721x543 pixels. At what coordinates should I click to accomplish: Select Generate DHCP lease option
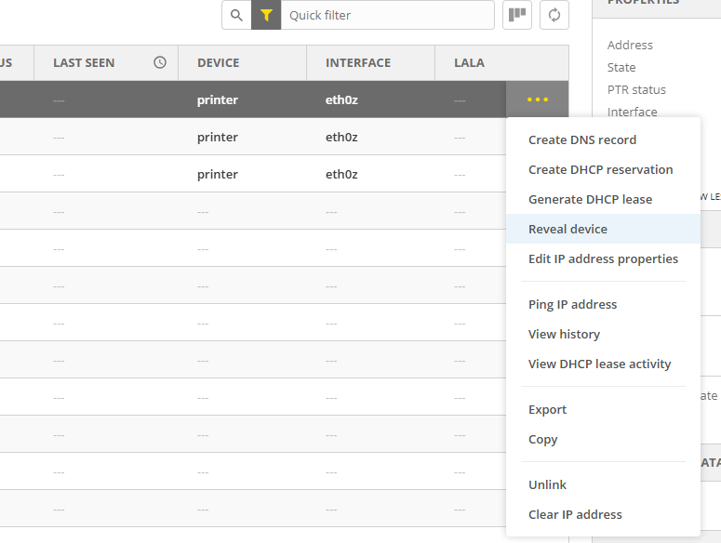pos(590,199)
